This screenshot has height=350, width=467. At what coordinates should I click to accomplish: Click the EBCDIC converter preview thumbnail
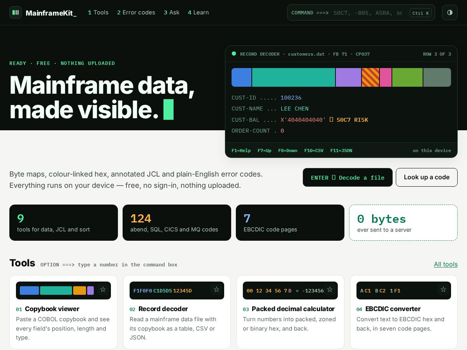click(404, 290)
